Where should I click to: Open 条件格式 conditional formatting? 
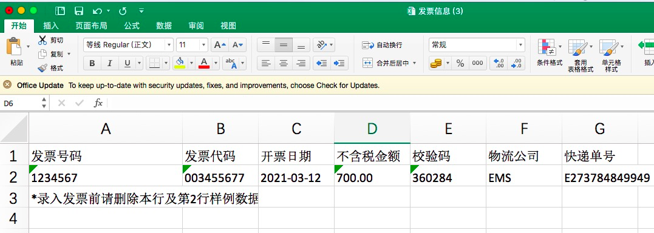(549, 52)
